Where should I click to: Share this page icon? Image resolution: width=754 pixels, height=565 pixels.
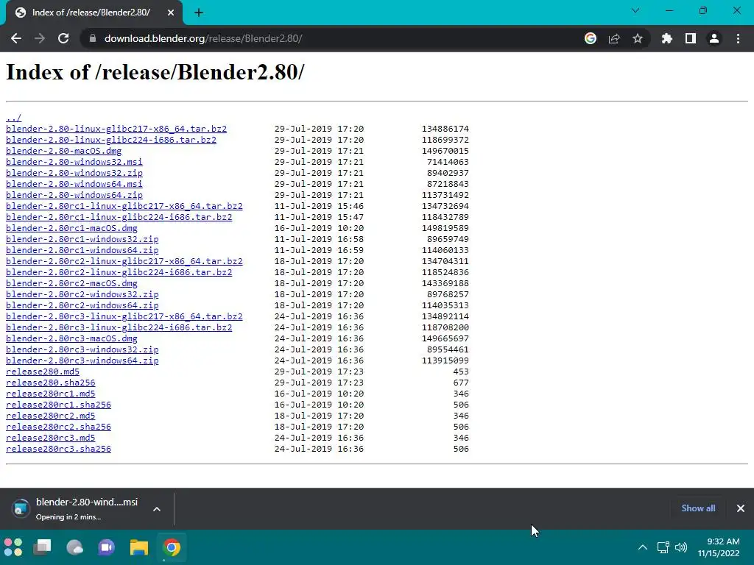tap(614, 38)
